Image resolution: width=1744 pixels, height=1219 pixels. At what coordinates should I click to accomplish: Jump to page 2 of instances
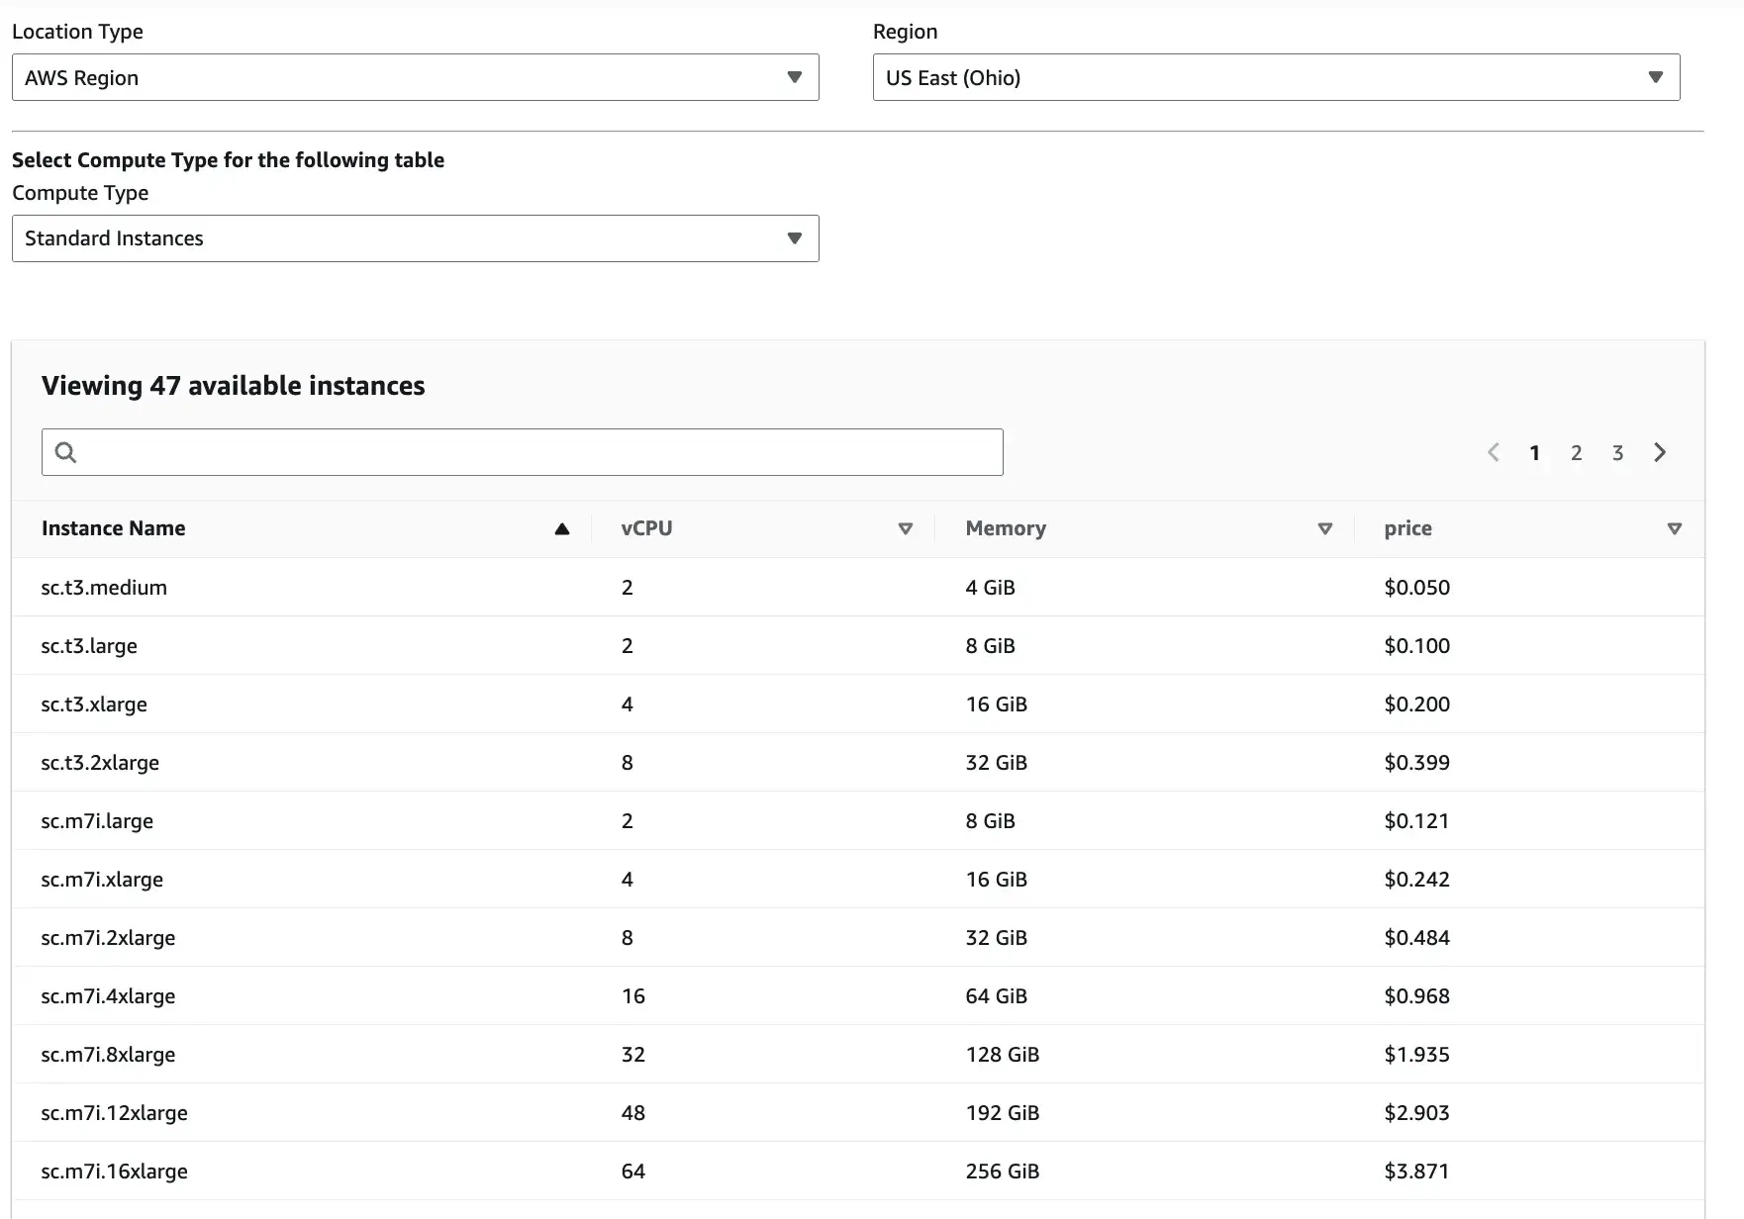[1576, 453]
